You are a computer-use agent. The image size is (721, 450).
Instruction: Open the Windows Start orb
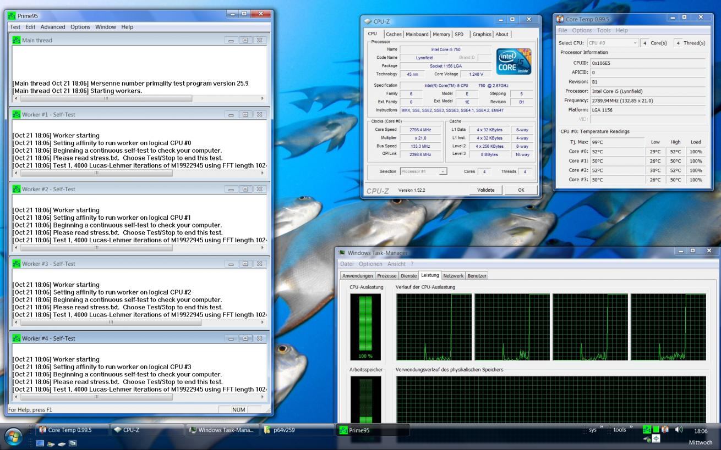point(14,436)
